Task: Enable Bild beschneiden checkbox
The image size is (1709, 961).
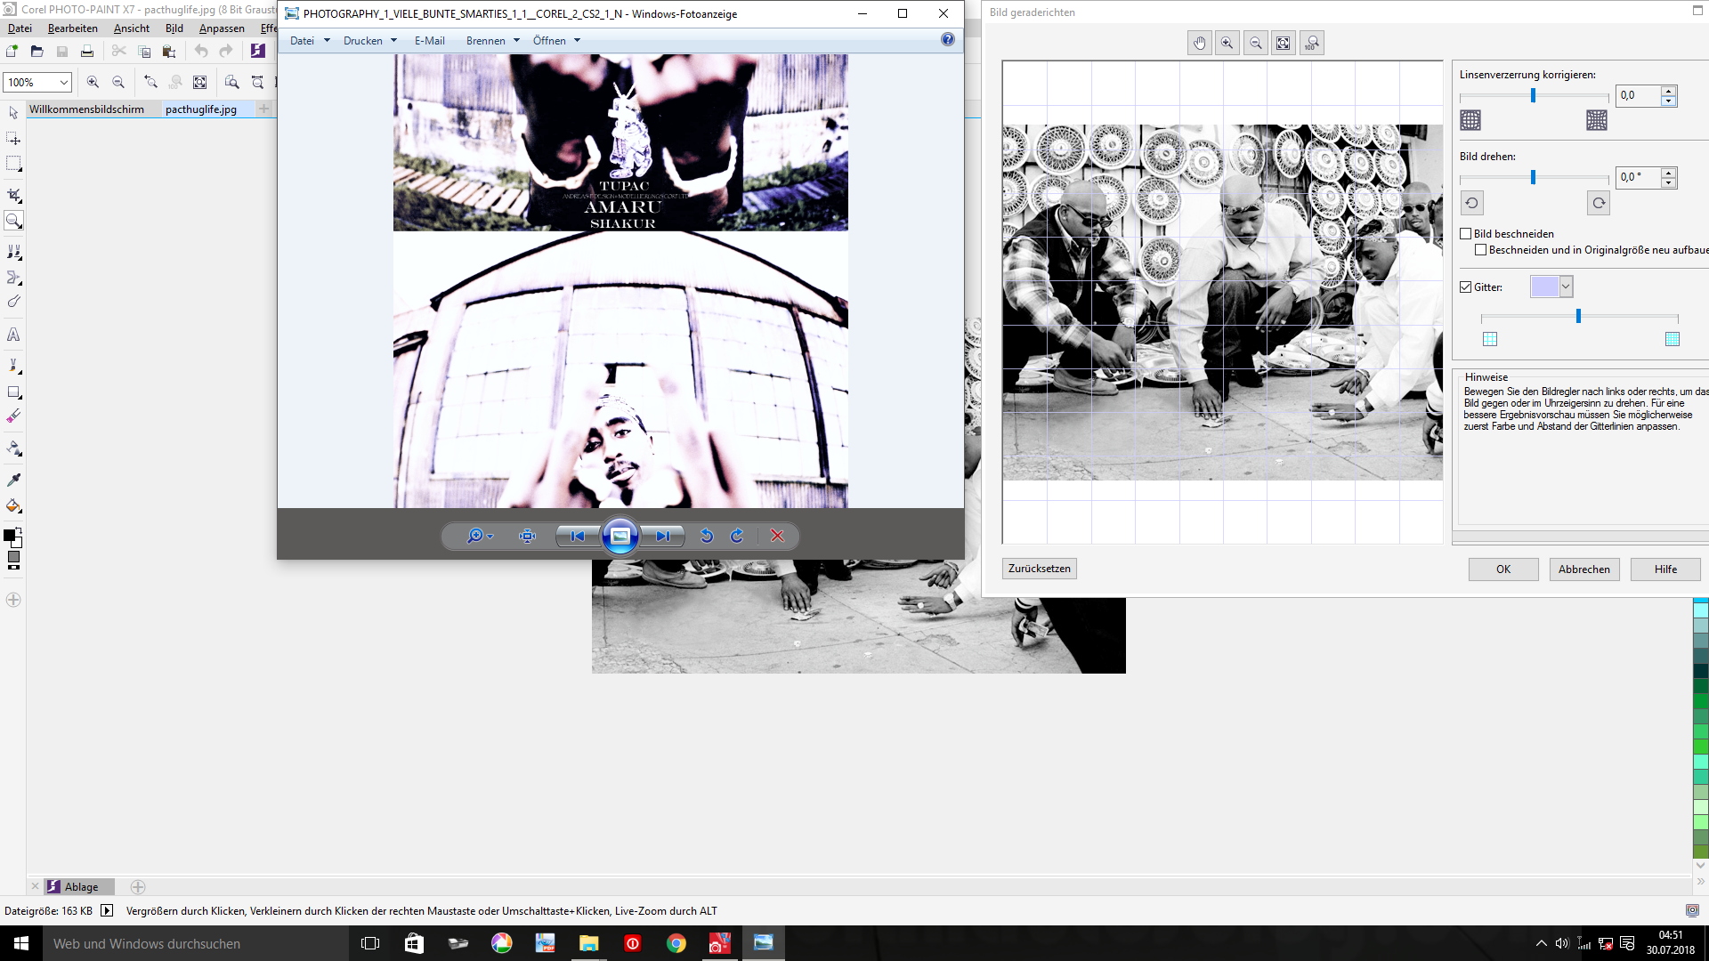Action: (x=1465, y=234)
